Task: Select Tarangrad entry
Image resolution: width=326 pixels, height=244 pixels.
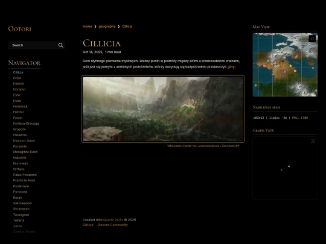Action: click(x=21, y=214)
